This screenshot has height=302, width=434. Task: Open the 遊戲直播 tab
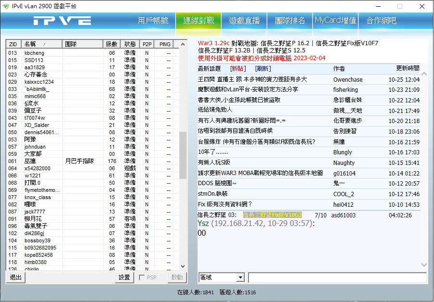(x=244, y=21)
